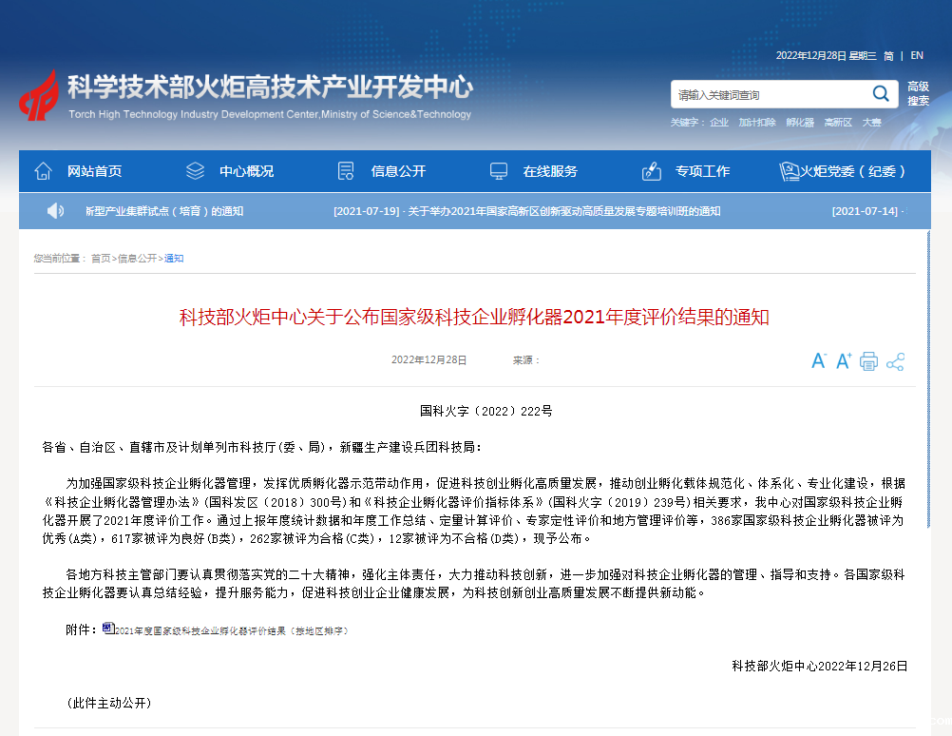Click the speaker announcement icon
This screenshot has width=952, height=736.
click(56, 211)
